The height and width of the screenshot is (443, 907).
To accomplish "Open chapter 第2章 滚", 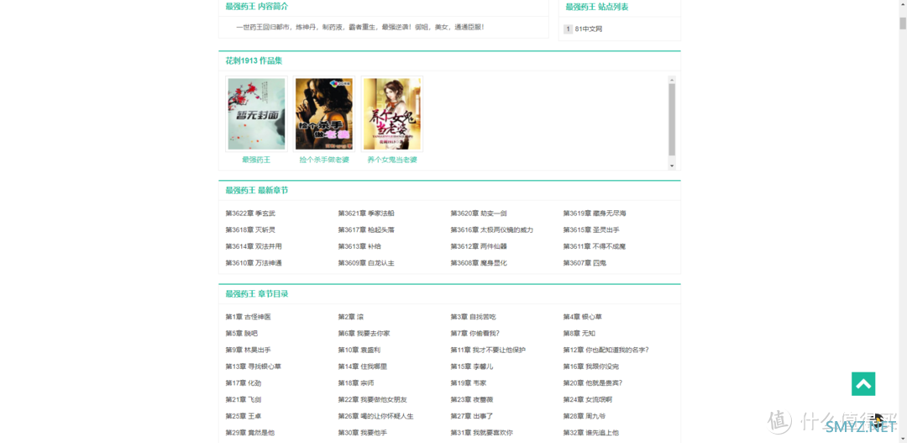I will (x=351, y=318).
